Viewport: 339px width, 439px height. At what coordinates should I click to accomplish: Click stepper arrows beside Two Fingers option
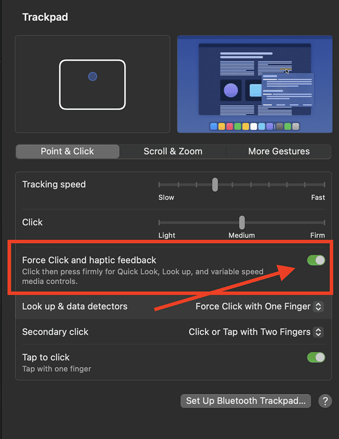tap(318, 332)
